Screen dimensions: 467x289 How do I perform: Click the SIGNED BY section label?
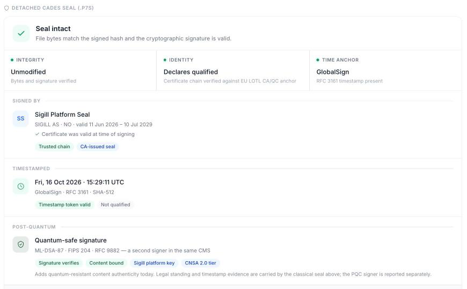(26, 101)
